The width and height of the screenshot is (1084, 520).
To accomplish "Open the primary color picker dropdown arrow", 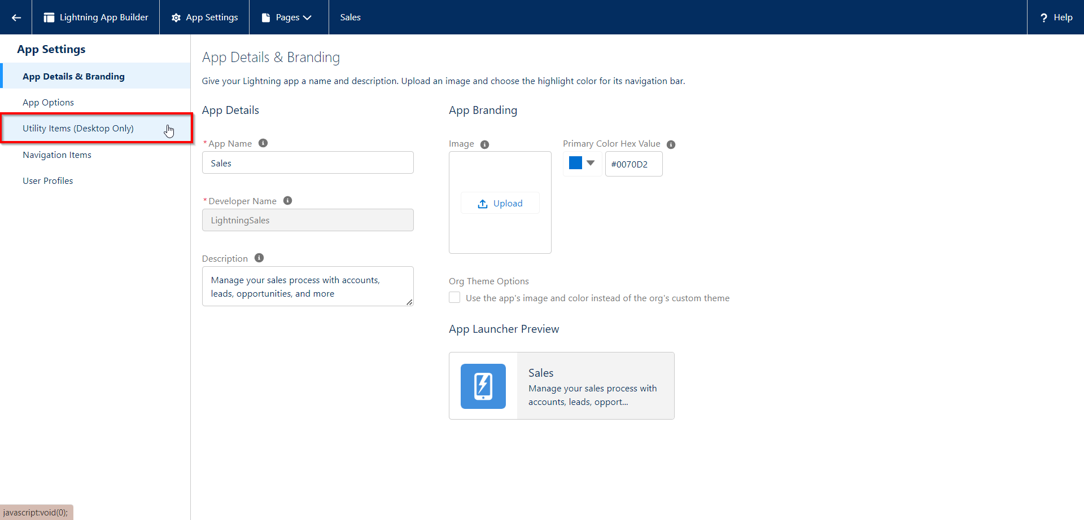I will (x=591, y=163).
